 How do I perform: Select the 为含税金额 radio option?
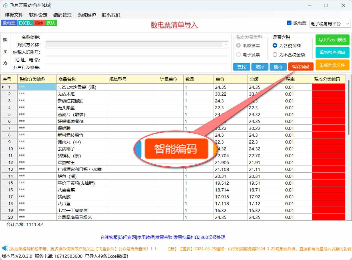tap(275, 45)
